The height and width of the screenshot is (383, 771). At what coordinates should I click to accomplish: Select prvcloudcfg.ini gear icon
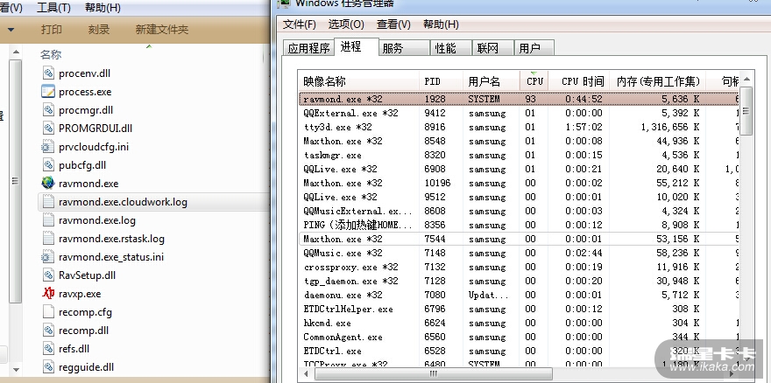(x=48, y=146)
